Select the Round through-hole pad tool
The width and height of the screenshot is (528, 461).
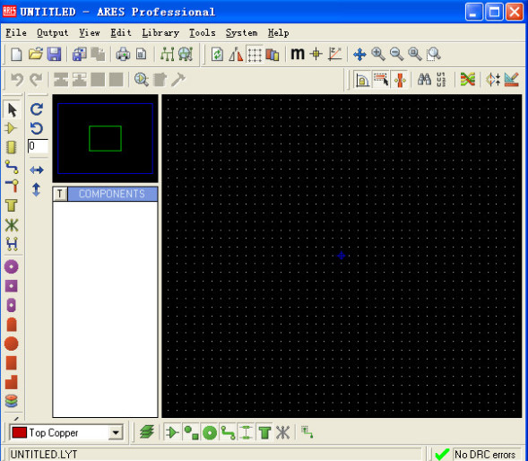tap(12, 266)
